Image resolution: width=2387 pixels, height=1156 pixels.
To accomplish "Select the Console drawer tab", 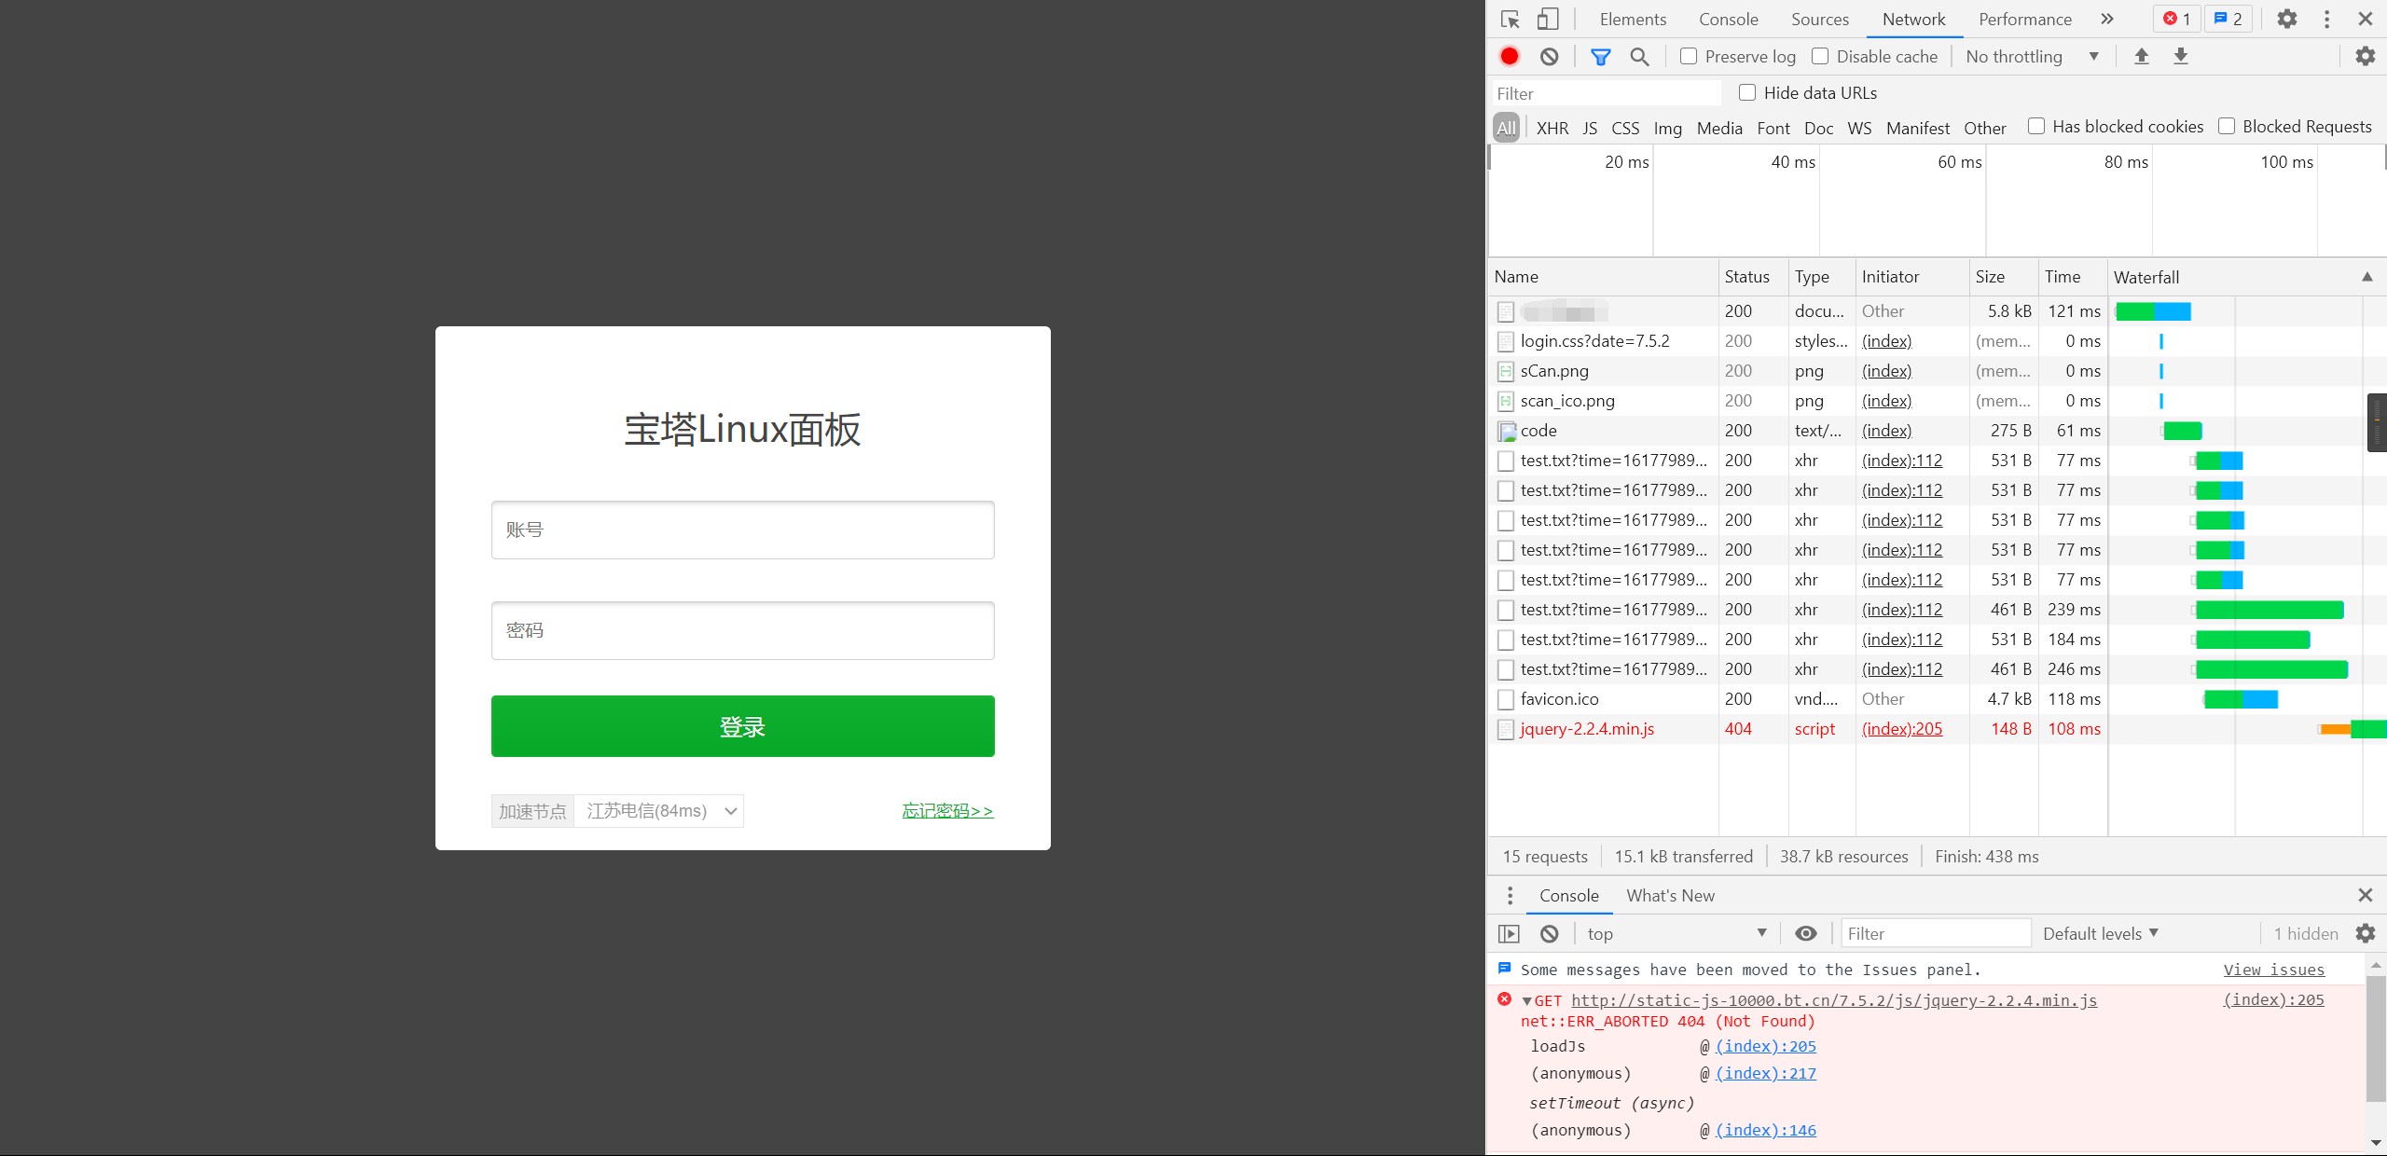I will 1569,896.
